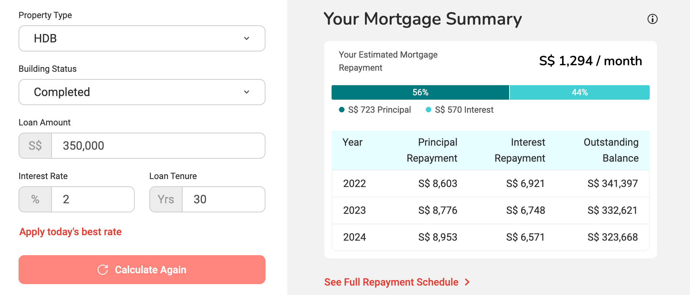Select the 2022 repayment table row

[x=490, y=184]
